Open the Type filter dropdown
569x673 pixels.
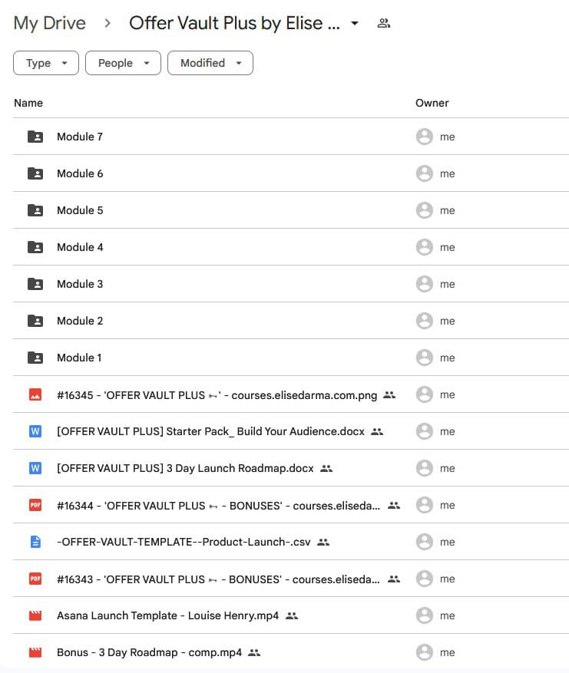(x=46, y=63)
